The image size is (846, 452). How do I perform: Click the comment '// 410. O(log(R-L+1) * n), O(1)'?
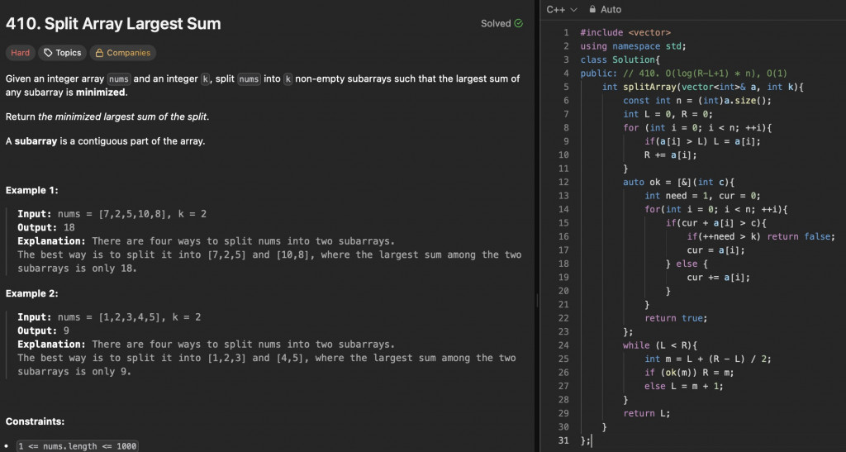point(705,74)
